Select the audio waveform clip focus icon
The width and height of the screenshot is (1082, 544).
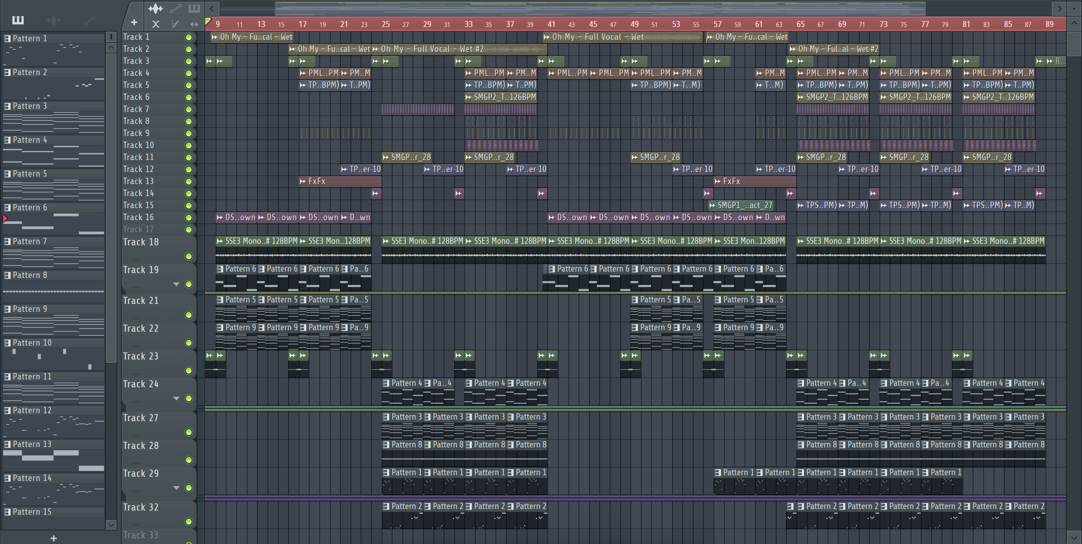tap(155, 8)
